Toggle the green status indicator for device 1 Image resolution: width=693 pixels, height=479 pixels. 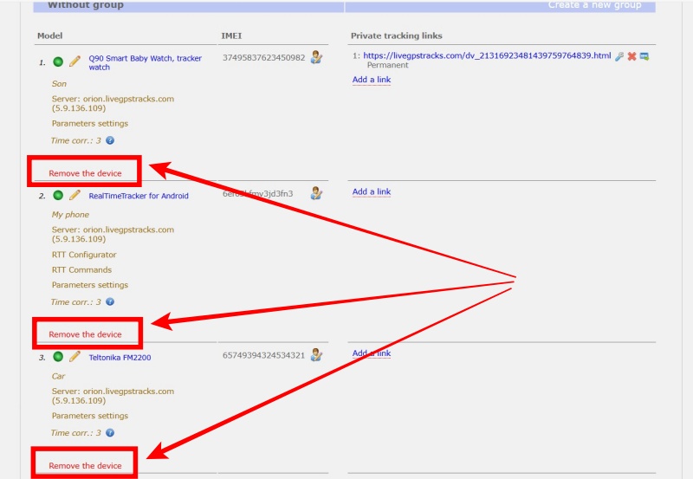click(x=58, y=61)
